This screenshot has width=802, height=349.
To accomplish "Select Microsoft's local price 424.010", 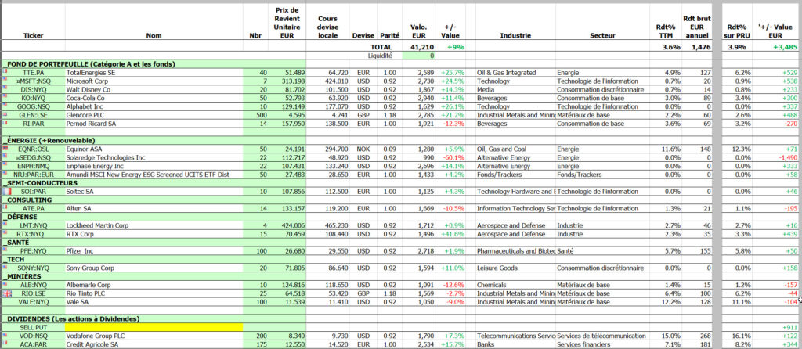I will [x=330, y=81].
